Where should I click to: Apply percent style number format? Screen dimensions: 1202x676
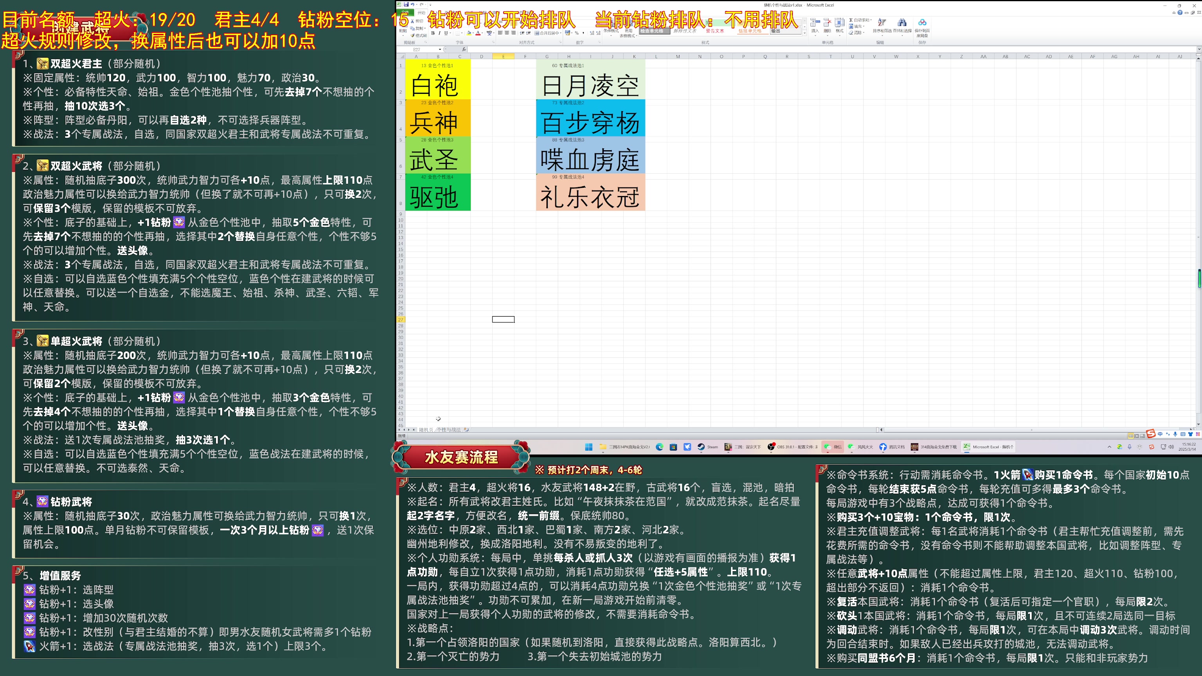577,33
